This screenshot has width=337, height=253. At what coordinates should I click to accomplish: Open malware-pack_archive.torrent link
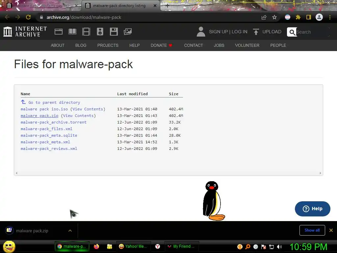54,122
